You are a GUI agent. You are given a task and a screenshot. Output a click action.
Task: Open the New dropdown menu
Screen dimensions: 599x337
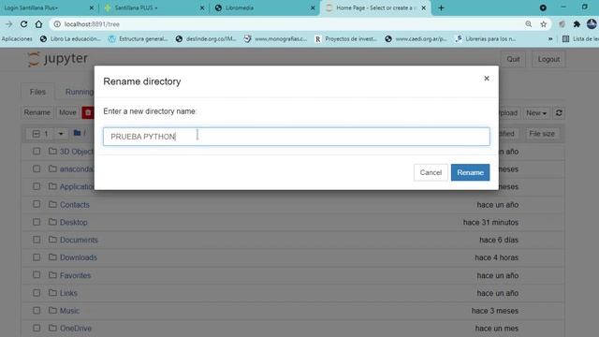click(536, 113)
